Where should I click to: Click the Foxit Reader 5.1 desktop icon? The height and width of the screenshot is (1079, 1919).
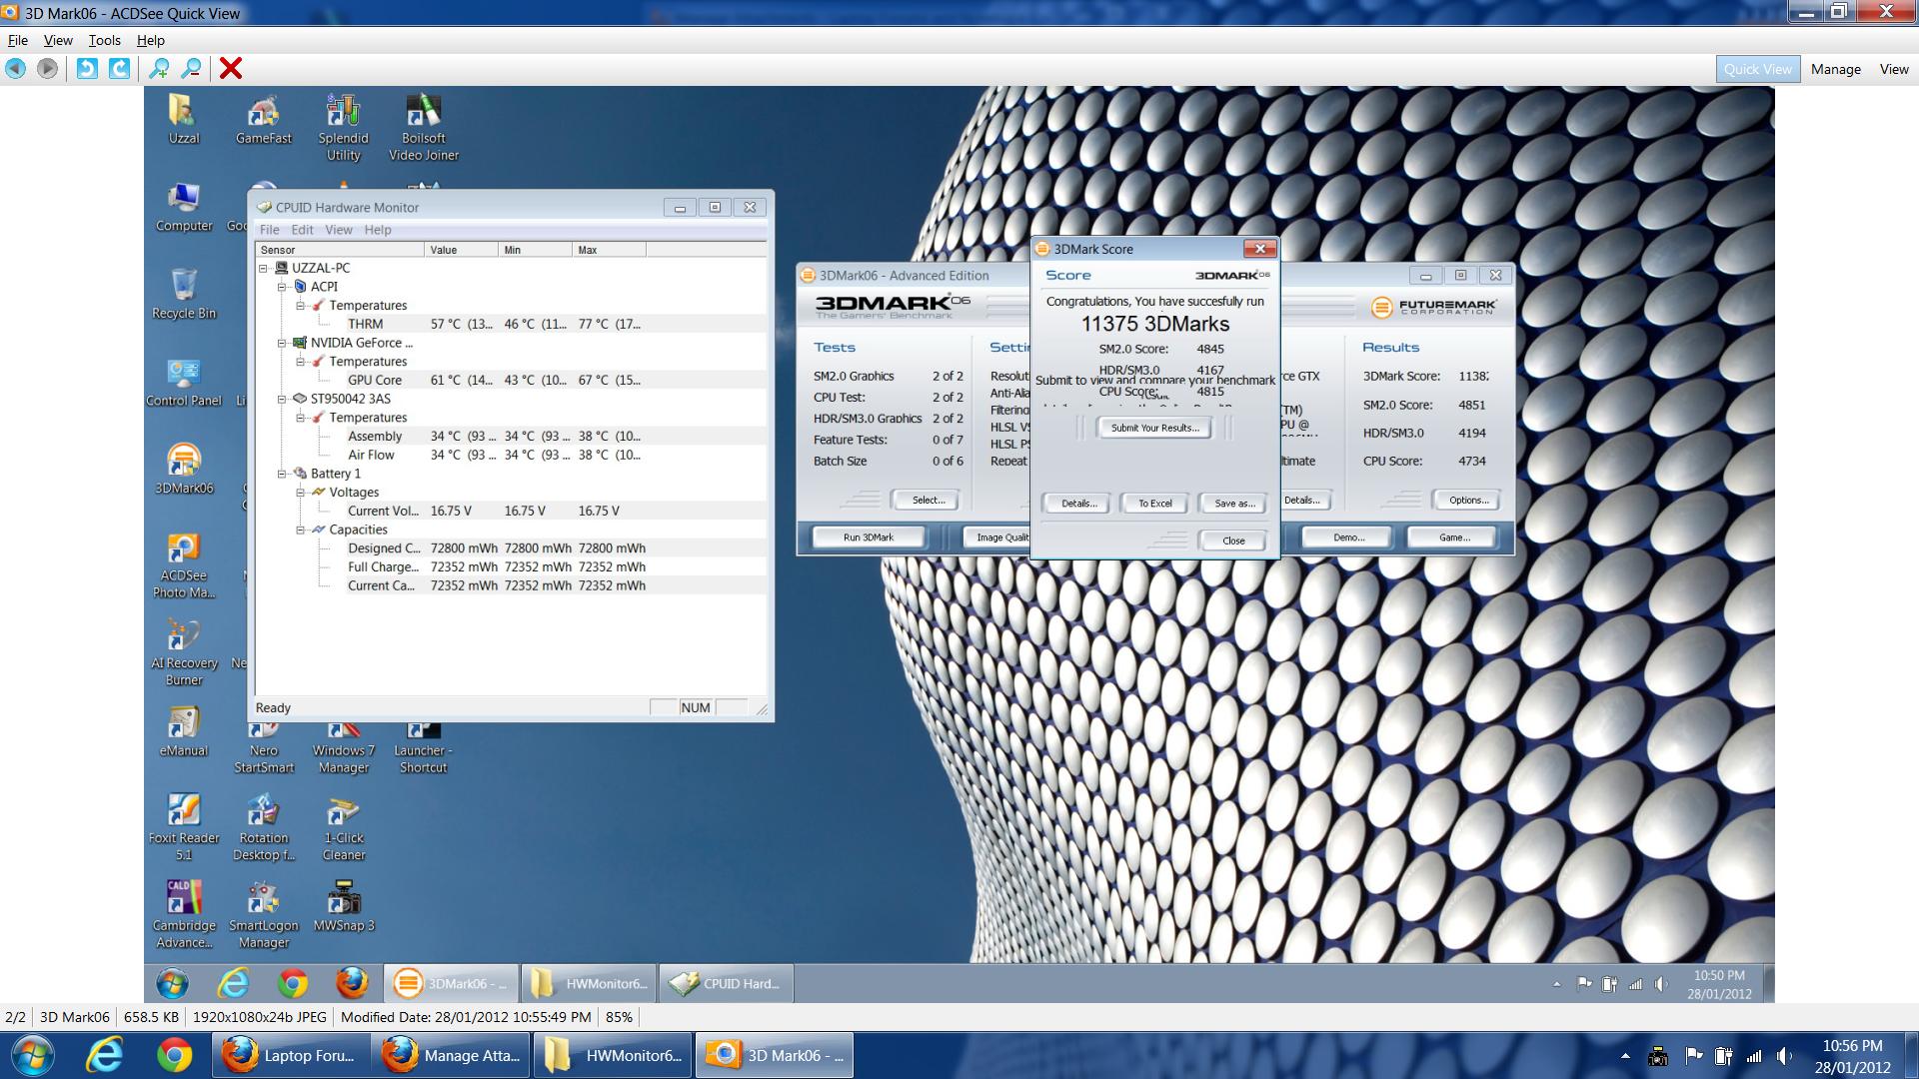click(184, 827)
